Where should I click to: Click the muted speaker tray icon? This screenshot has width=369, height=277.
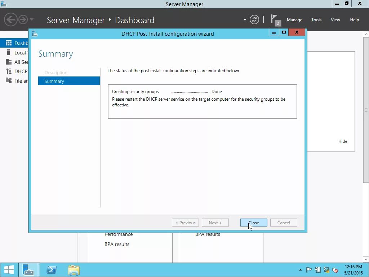[x=335, y=270]
